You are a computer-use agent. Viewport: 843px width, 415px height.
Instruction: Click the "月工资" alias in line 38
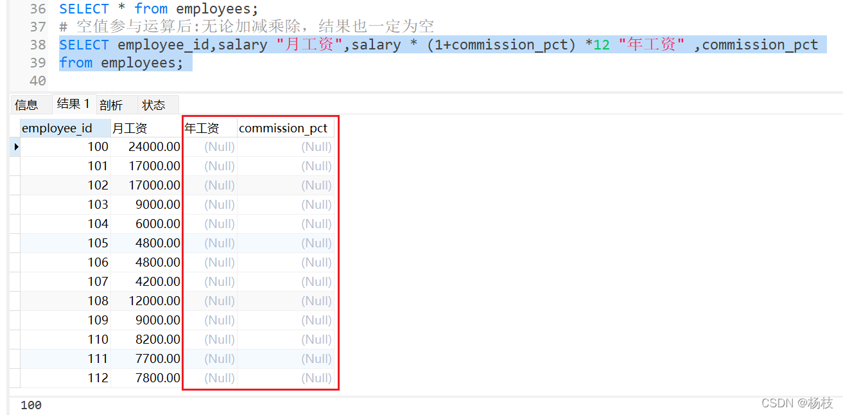[x=309, y=44]
